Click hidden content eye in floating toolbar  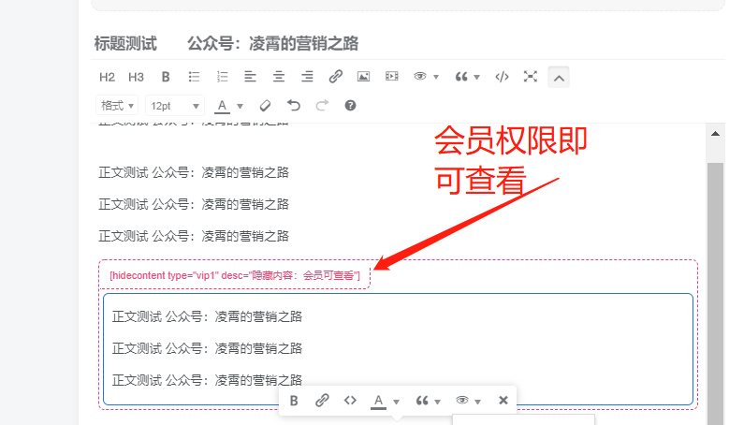click(x=461, y=400)
